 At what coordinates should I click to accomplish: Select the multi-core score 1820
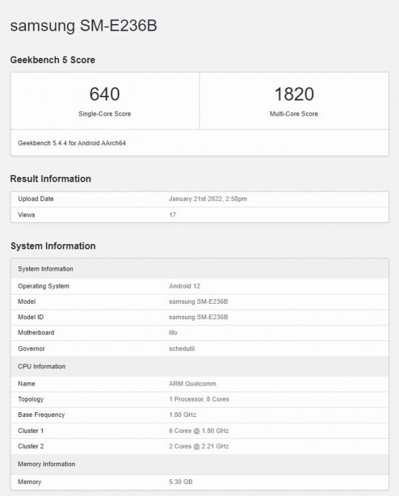(x=294, y=94)
